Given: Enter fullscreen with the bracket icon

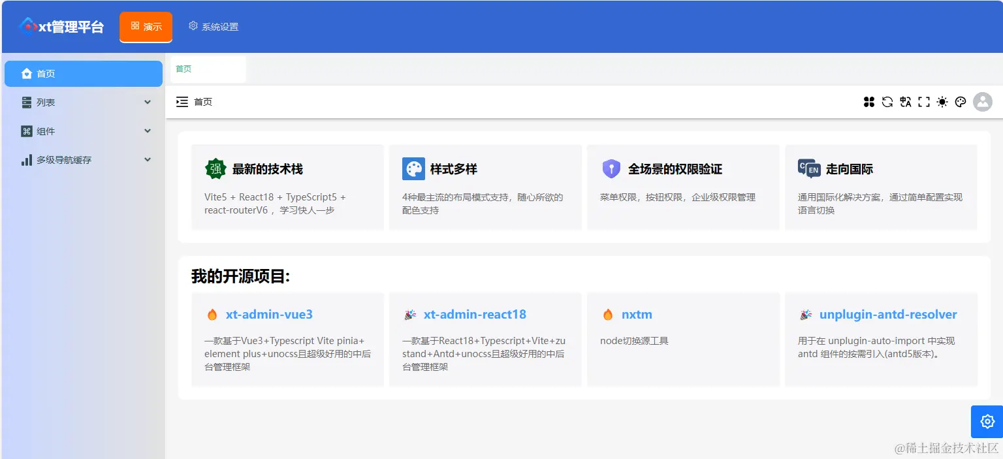Looking at the screenshot, I should tap(924, 102).
